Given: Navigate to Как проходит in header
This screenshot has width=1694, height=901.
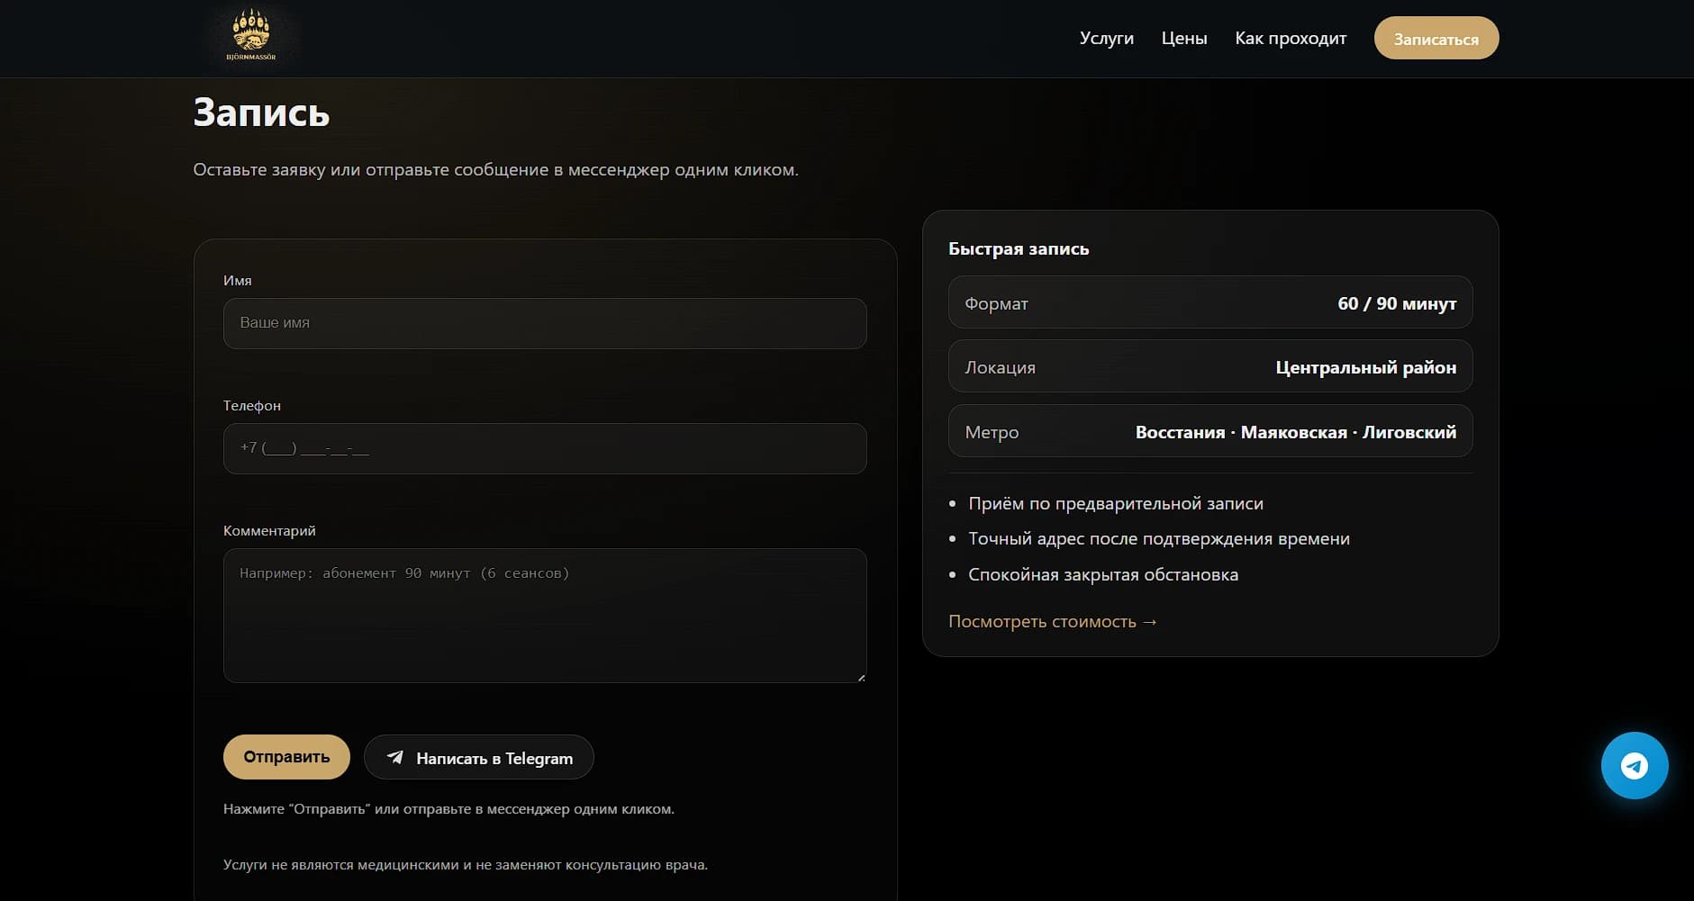Looking at the screenshot, I should point(1290,39).
